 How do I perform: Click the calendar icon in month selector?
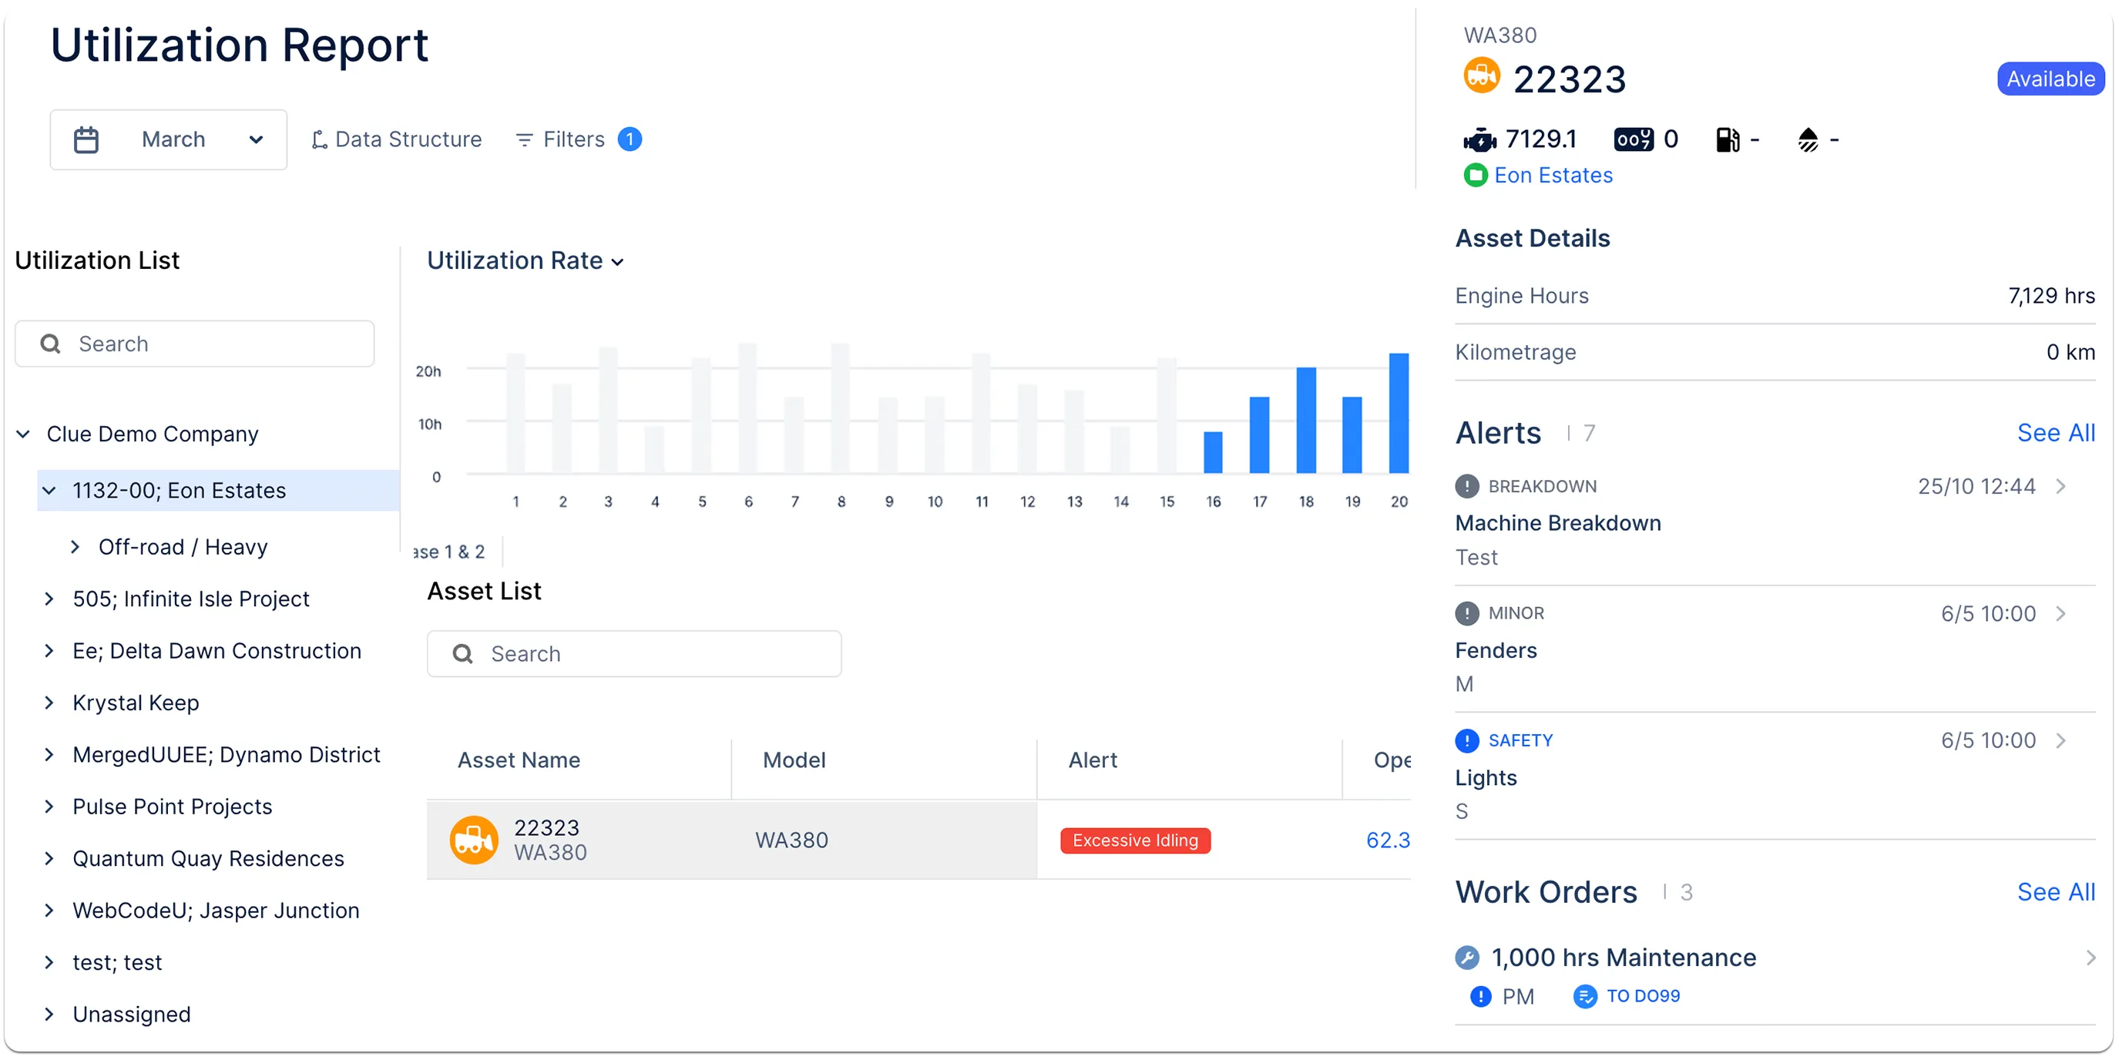point(86,139)
